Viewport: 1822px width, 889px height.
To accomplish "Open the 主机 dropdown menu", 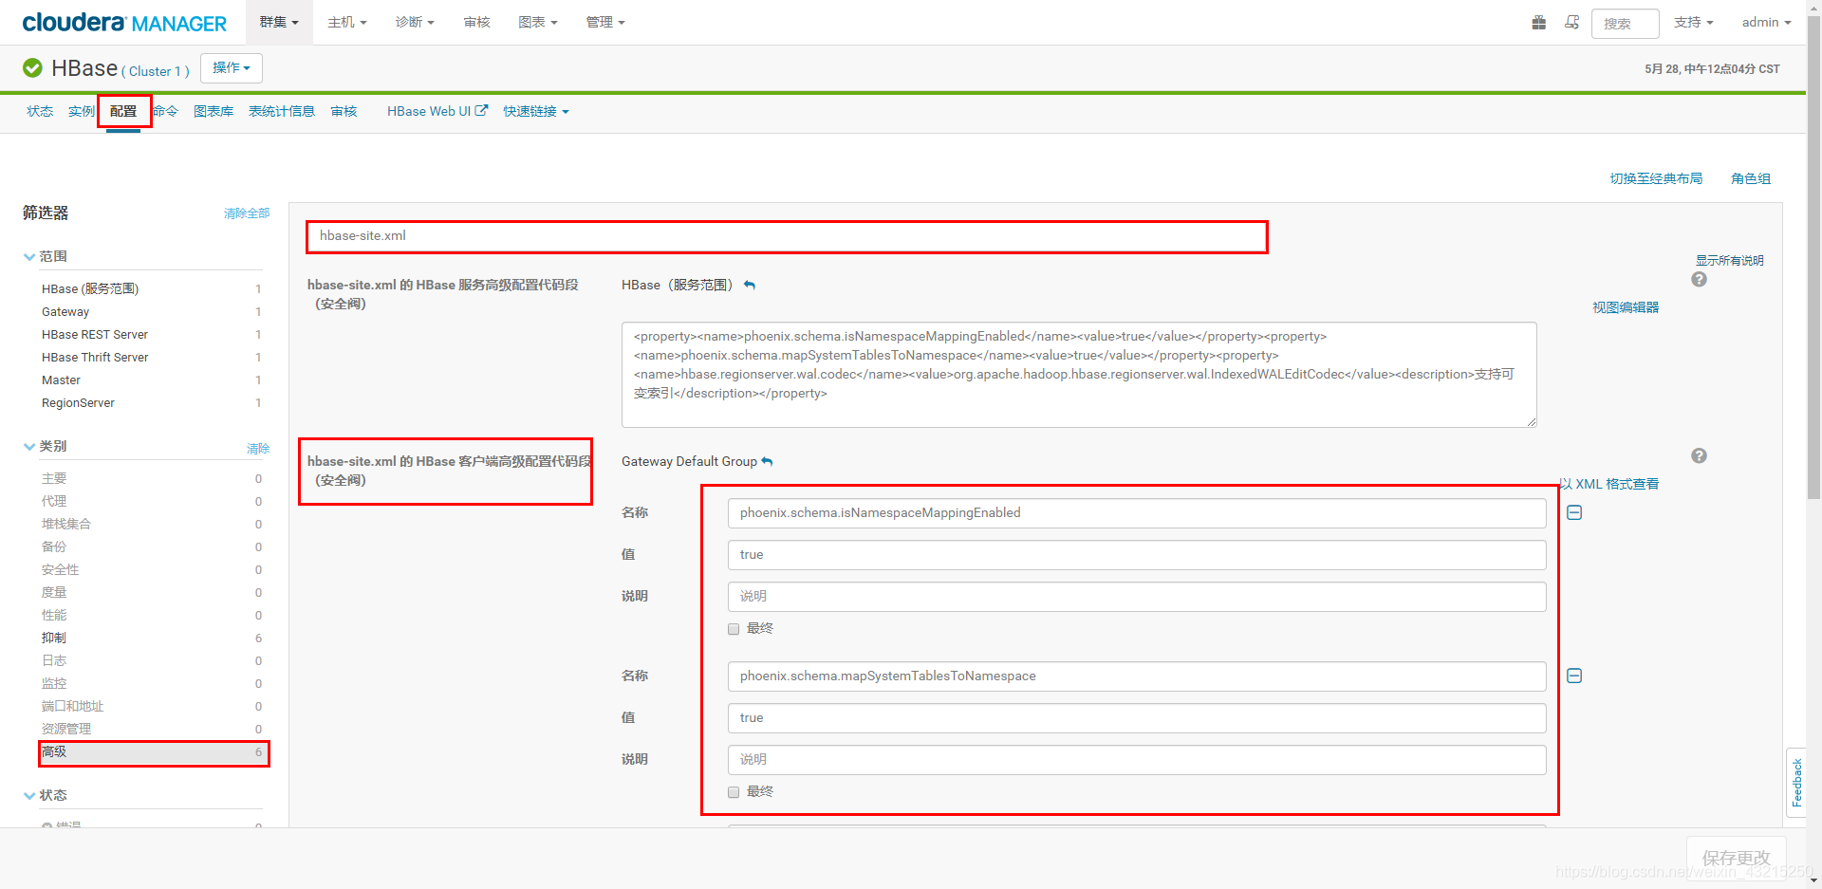I will (x=347, y=22).
